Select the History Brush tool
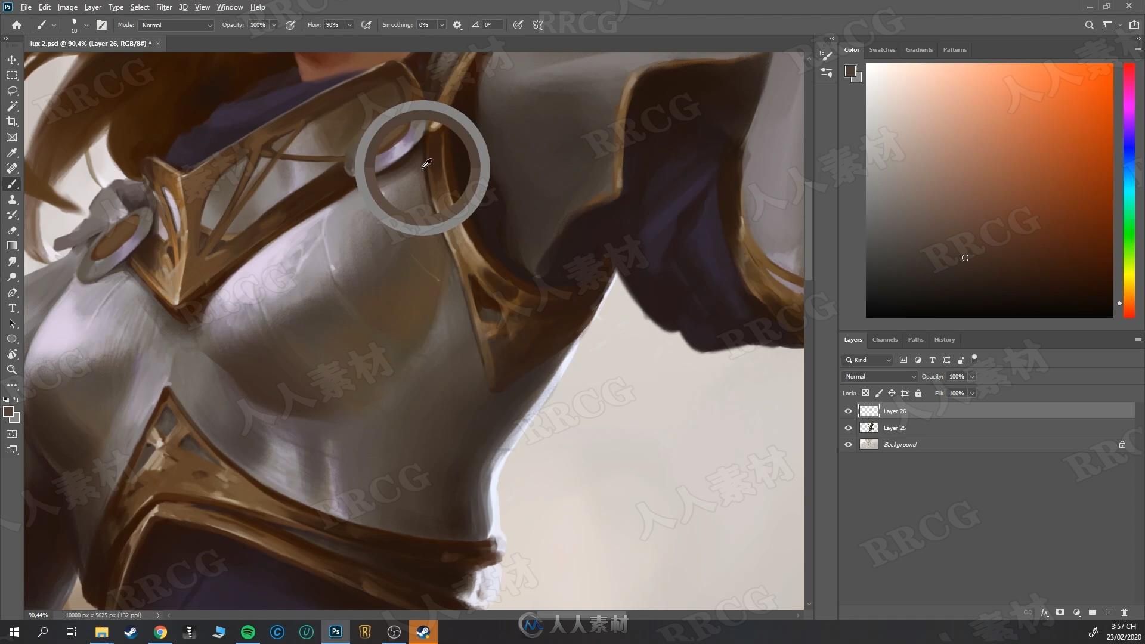This screenshot has width=1145, height=644. click(12, 215)
